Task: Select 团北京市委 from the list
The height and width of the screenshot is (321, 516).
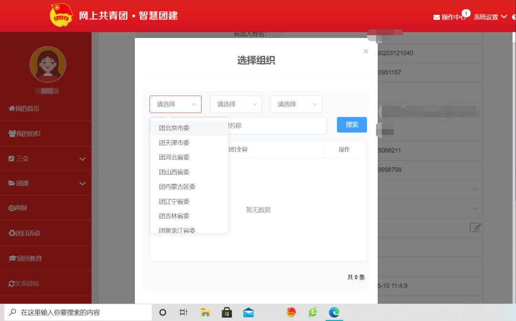Action: coord(174,128)
